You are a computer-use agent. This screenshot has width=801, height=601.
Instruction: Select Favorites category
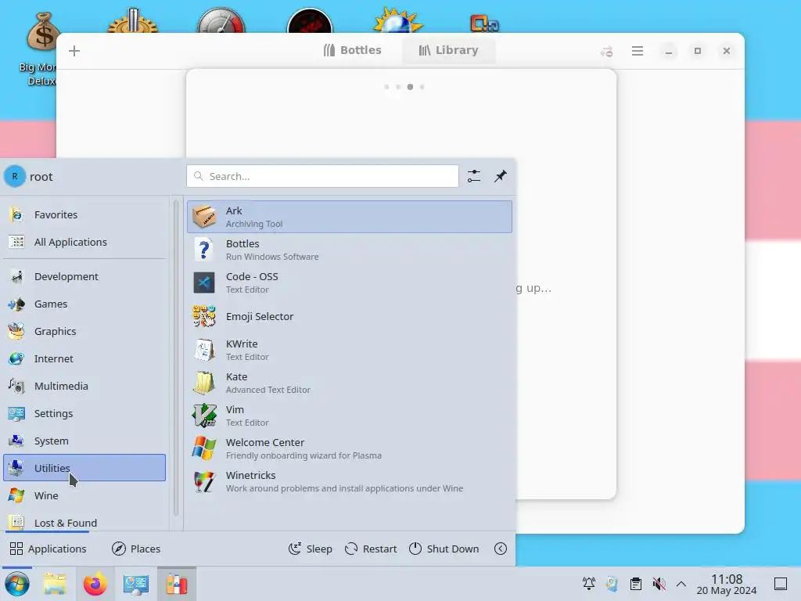(x=84, y=214)
